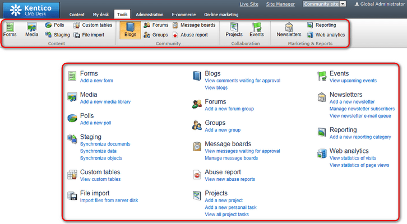Click the Forums people icon in main panel
The height and width of the screenshot is (224, 407).
pos(197,104)
